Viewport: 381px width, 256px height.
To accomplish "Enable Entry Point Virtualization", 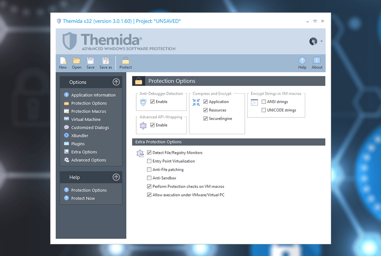I will [149, 161].
